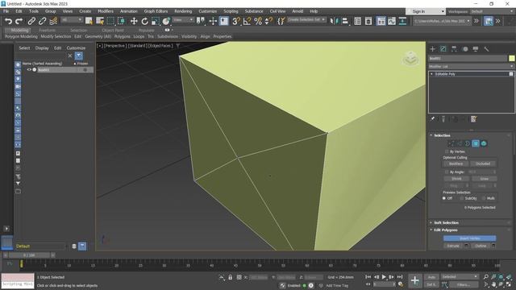Click the object color swatch
Image resolution: width=516 pixels, height=290 pixels.
tap(511, 58)
